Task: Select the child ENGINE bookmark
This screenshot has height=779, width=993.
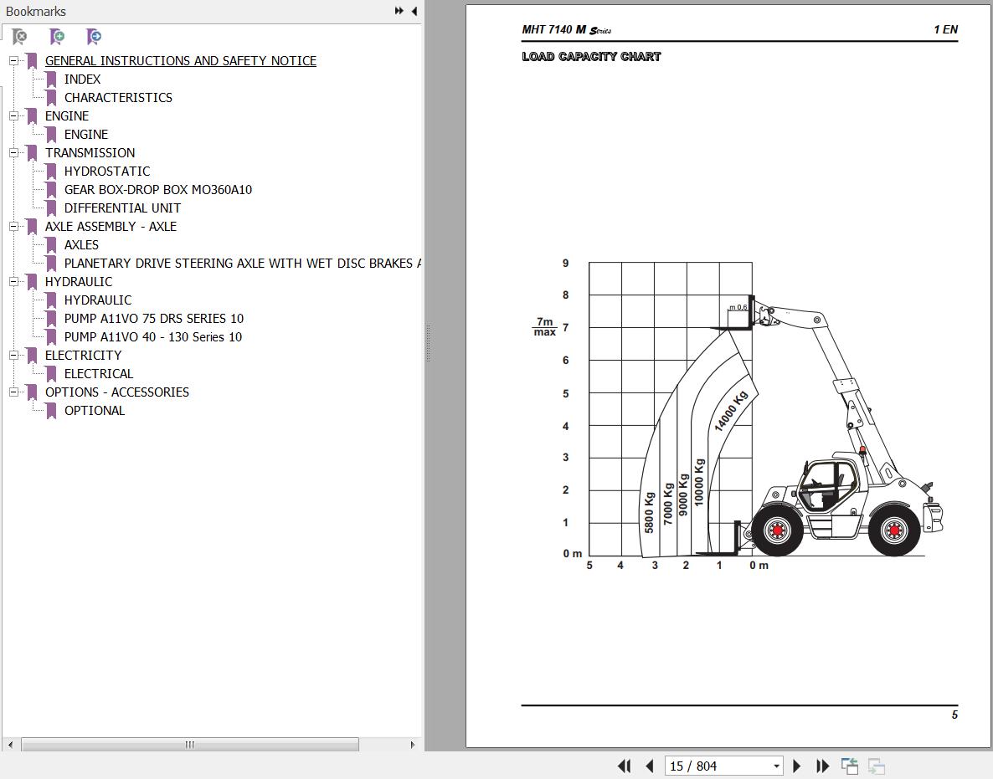Action: 86,134
